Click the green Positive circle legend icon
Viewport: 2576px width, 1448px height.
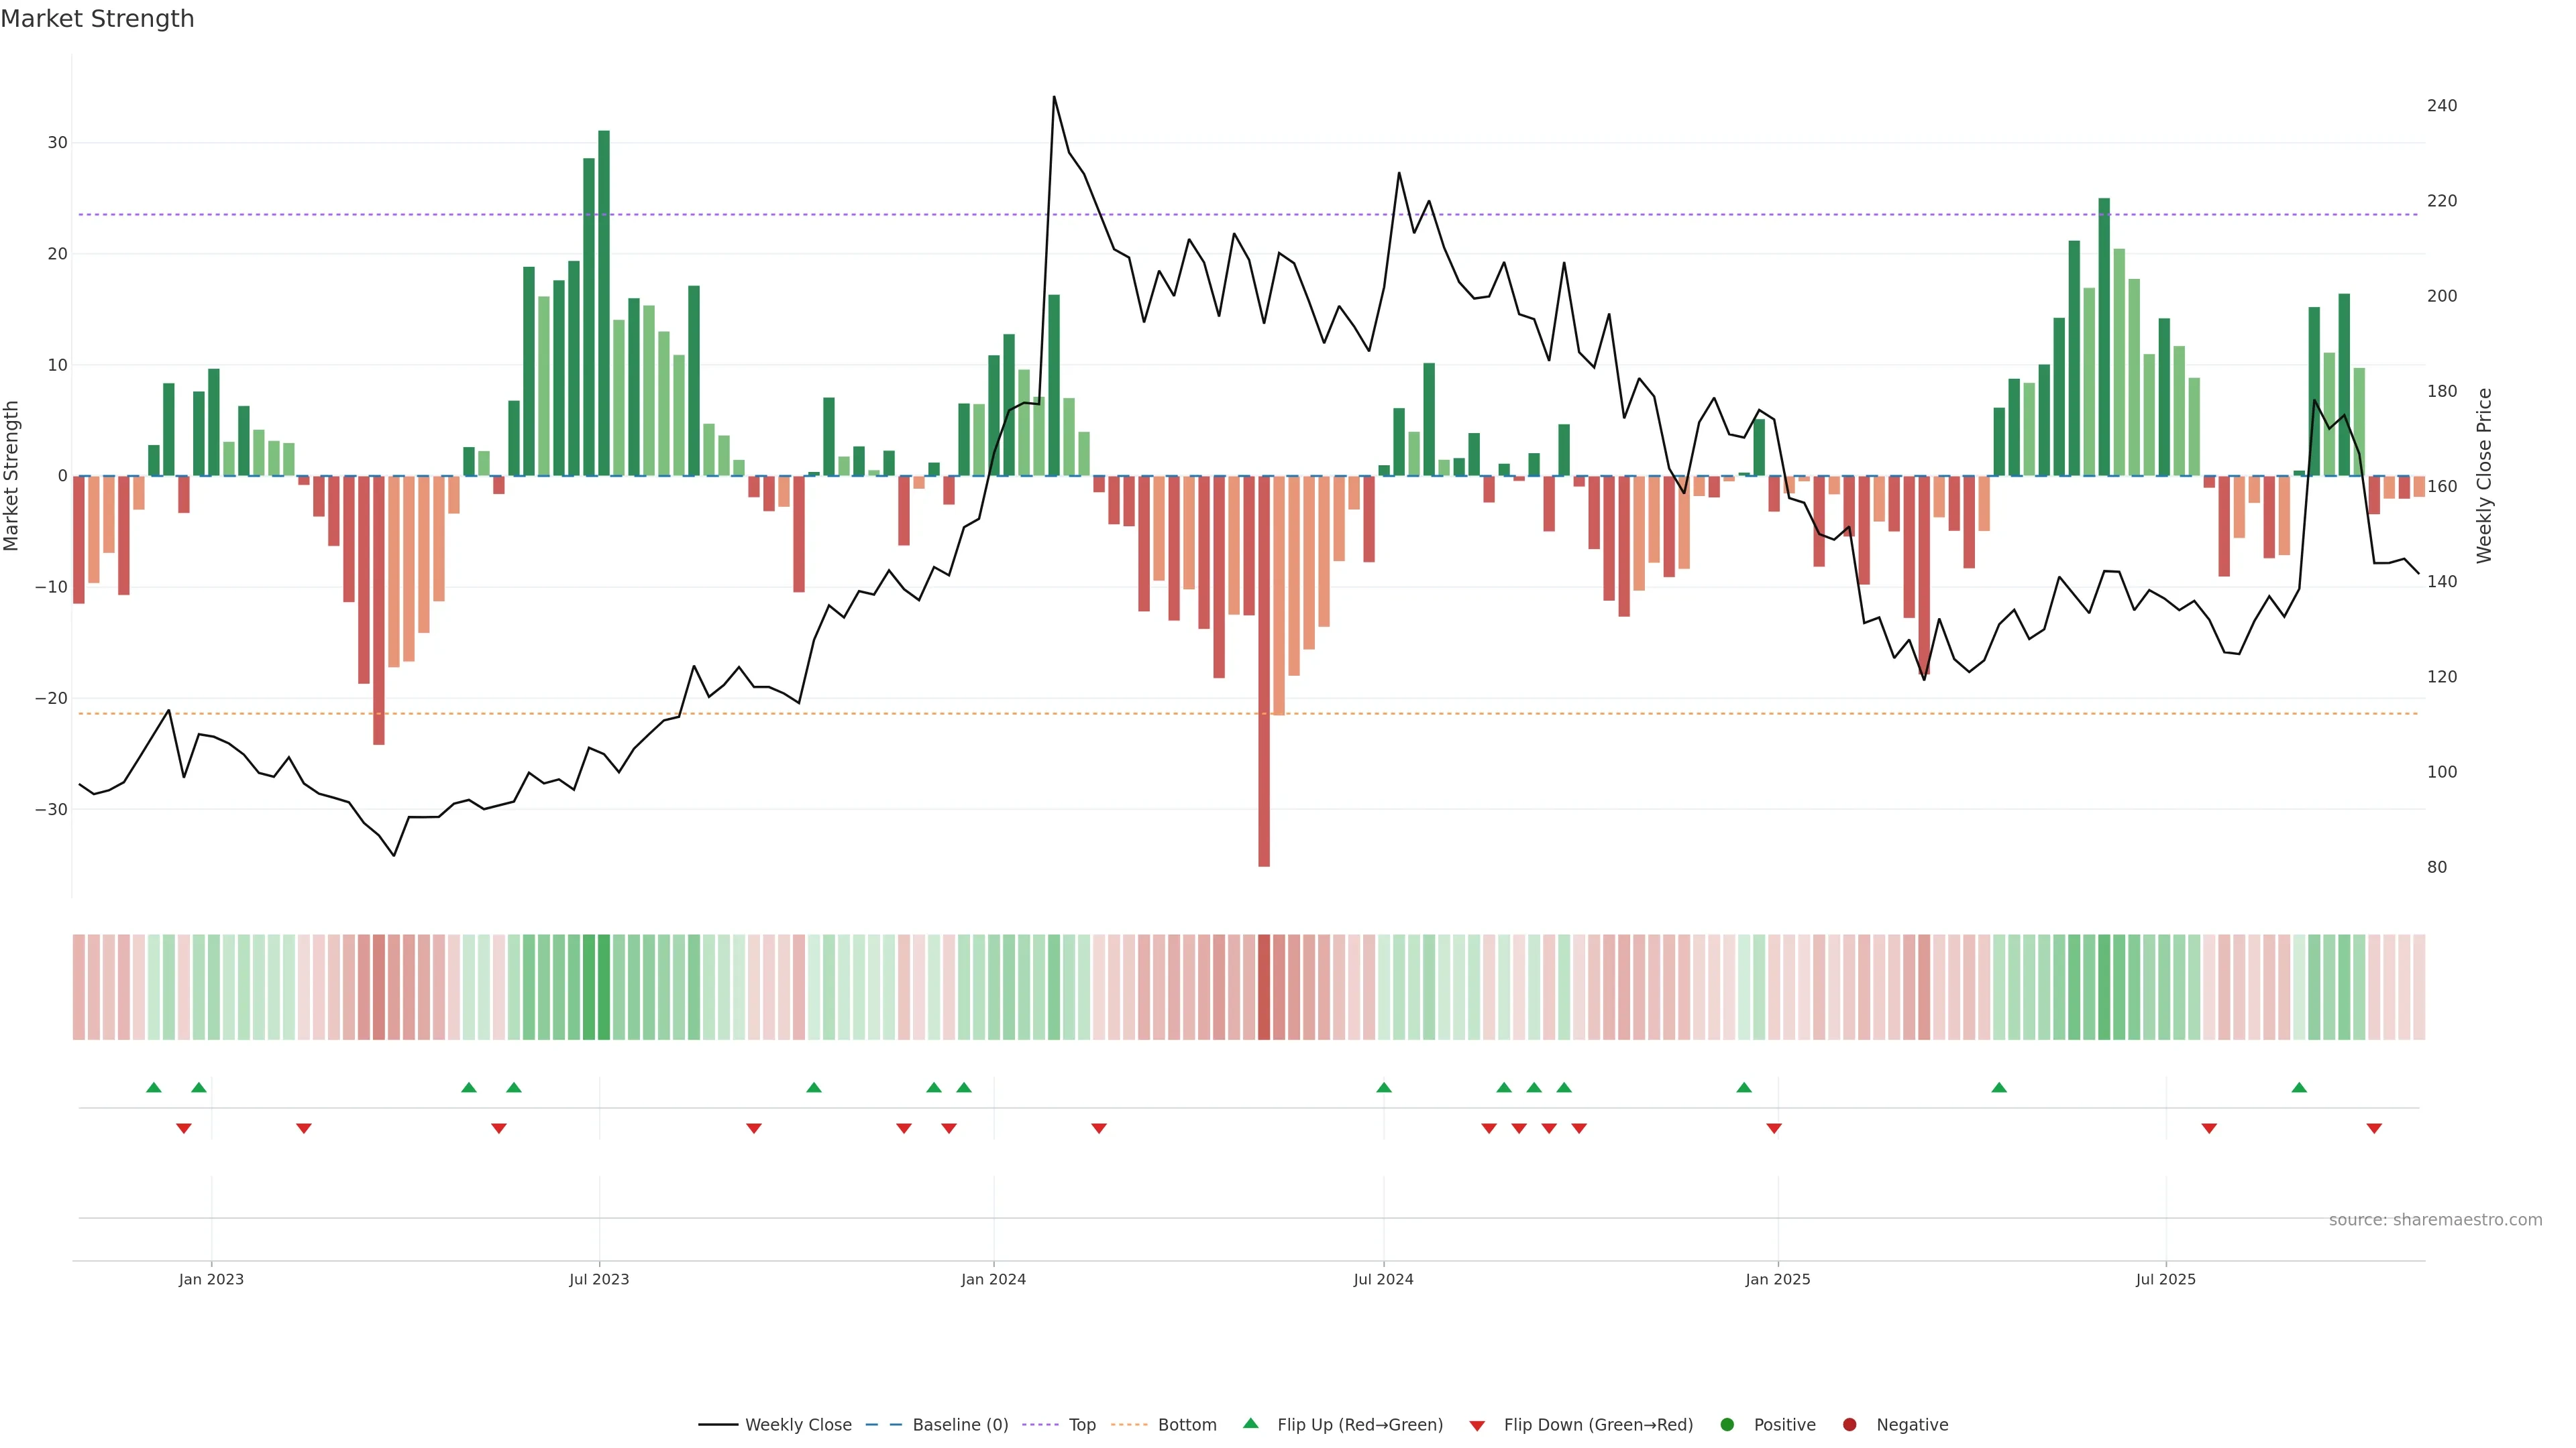(1726, 1425)
